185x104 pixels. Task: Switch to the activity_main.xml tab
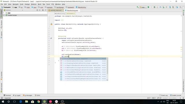tap(56, 10)
